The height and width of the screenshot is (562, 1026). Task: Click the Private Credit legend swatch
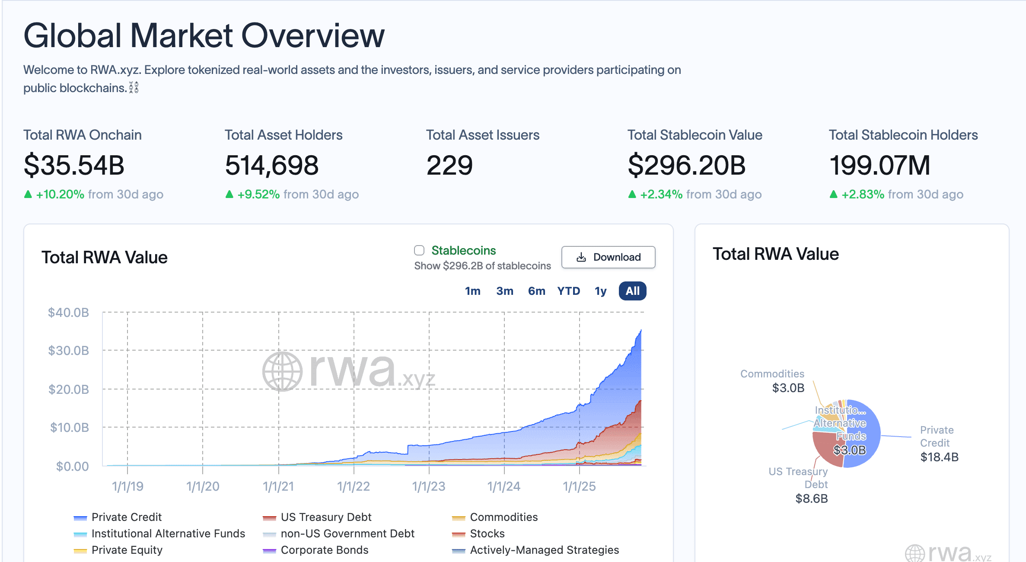point(80,517)
